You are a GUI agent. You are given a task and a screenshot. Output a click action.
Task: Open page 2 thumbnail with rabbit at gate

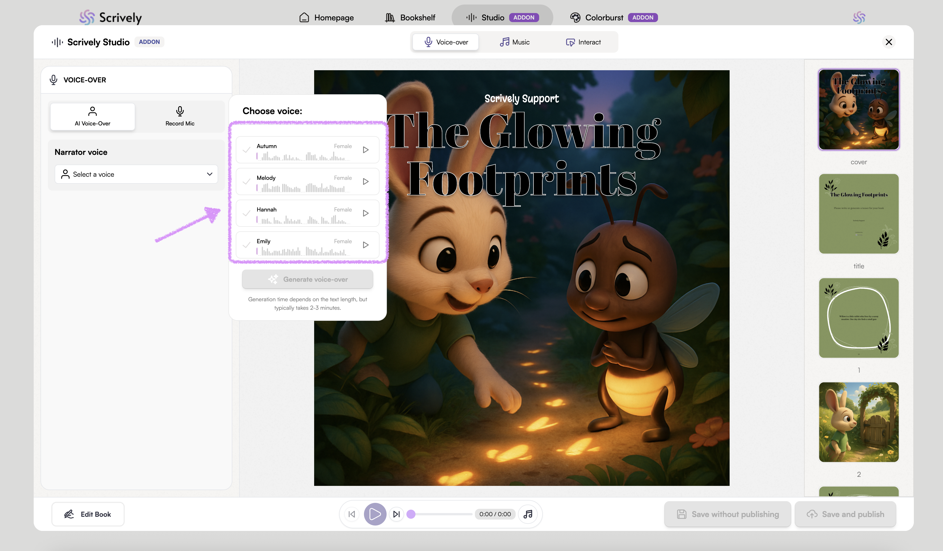(858, 422)
